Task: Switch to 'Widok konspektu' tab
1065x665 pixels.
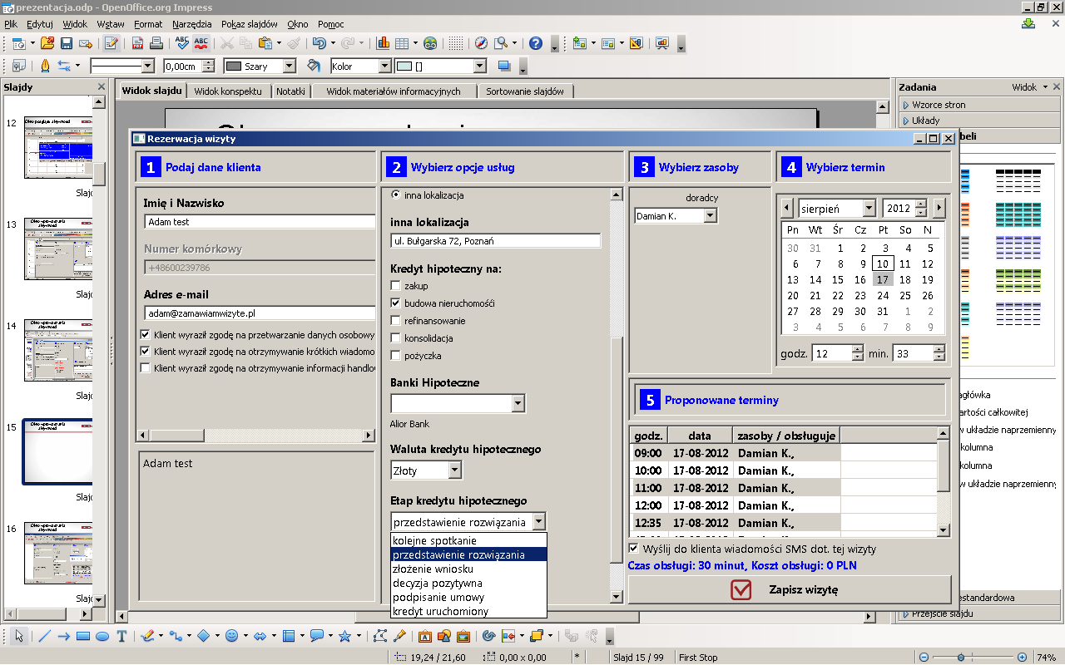Action: [x=228, y=91]
